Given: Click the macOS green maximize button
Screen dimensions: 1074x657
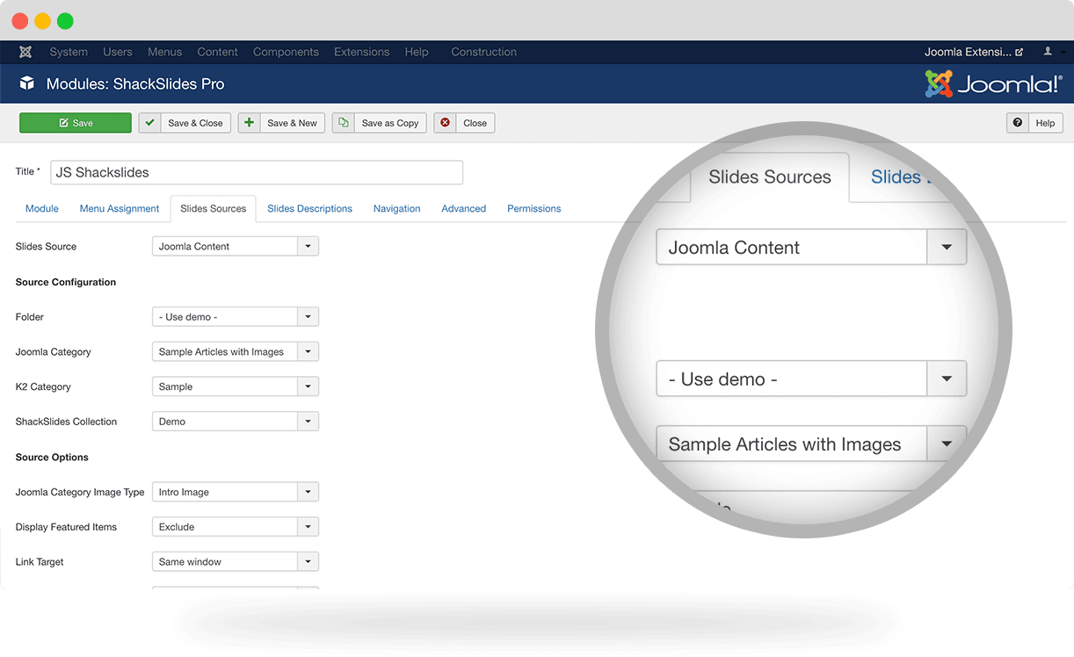Looking at the screenshot, I should [65, 21].
